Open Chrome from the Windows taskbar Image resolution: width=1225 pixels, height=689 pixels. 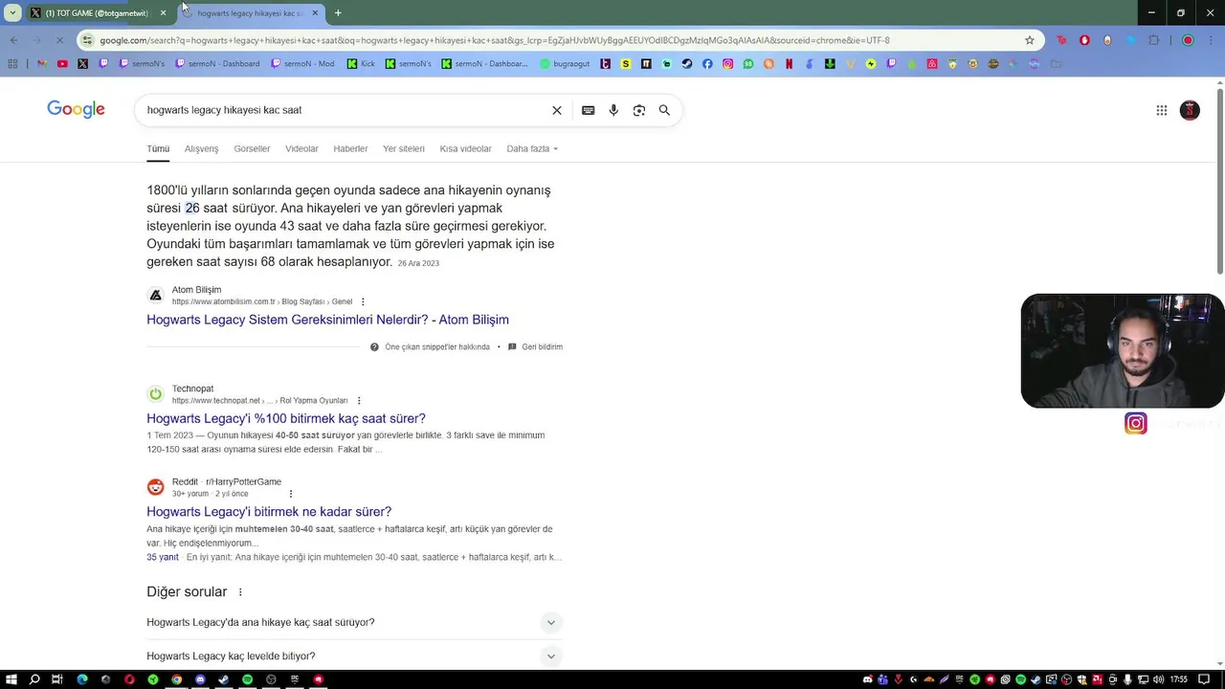(176, 679)
